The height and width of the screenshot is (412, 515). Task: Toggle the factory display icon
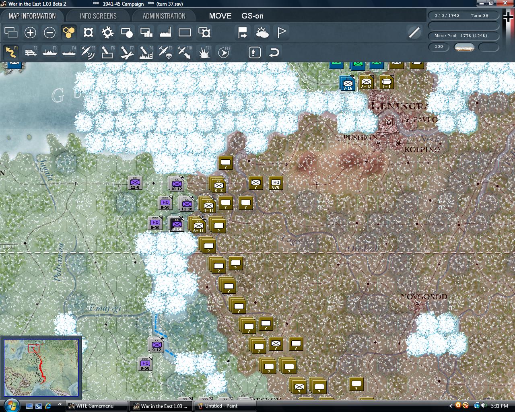[x=165, y=32]
